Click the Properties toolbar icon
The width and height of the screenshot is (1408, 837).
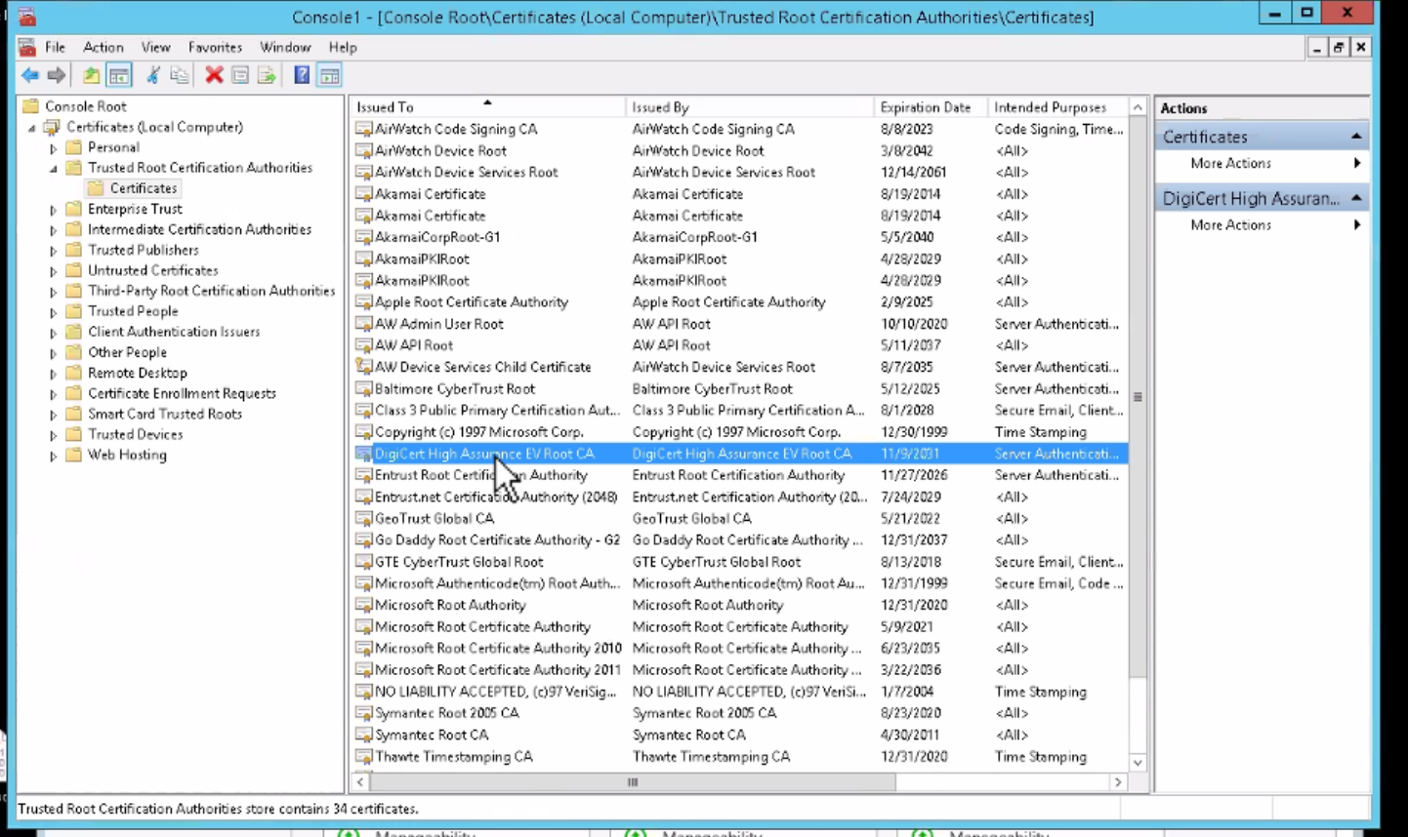tap(240, 76)
